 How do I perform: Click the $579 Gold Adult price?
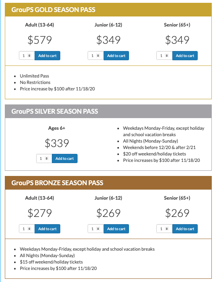coord(39,40)
